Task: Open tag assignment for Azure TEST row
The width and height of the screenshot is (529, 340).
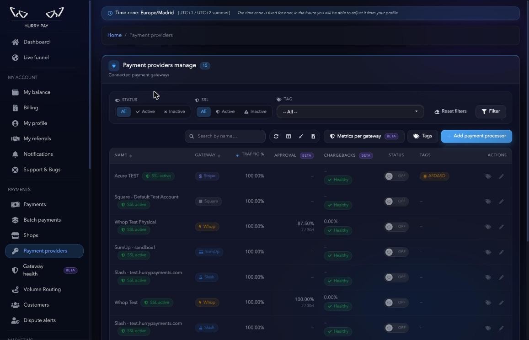Action: pyautogui.click(x=488, y=176)
